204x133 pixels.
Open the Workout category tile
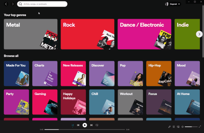tap(130, 102)
